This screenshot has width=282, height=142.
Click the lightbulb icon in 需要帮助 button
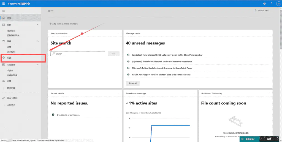242,139
